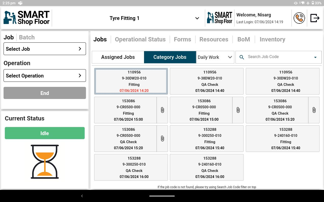Click the green Idle status button
The image size is (324, 202).
45,133
